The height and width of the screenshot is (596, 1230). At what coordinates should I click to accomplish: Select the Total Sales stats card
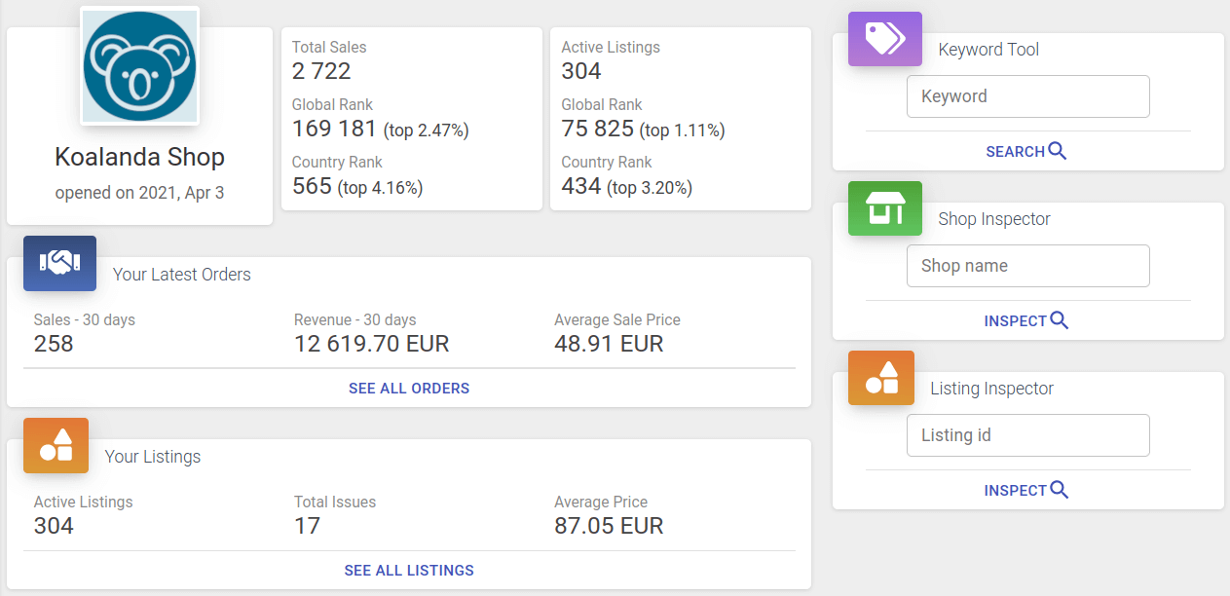tap(411, 119)
